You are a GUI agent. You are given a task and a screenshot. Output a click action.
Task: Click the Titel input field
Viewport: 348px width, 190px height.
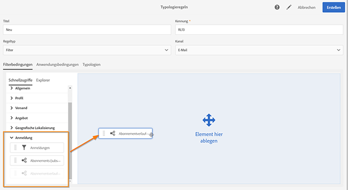(86, 30)
